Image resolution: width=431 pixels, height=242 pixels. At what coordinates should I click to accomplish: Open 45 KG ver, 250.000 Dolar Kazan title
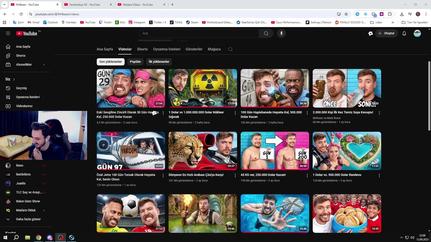[263, 175]
